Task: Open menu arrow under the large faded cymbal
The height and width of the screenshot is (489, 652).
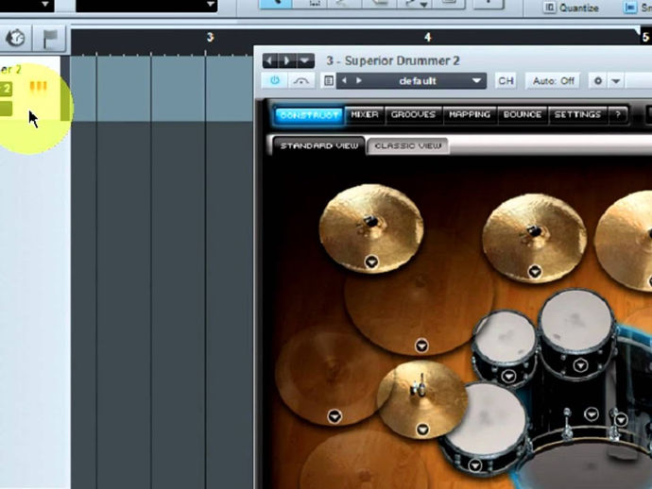Action: [421, 346]
